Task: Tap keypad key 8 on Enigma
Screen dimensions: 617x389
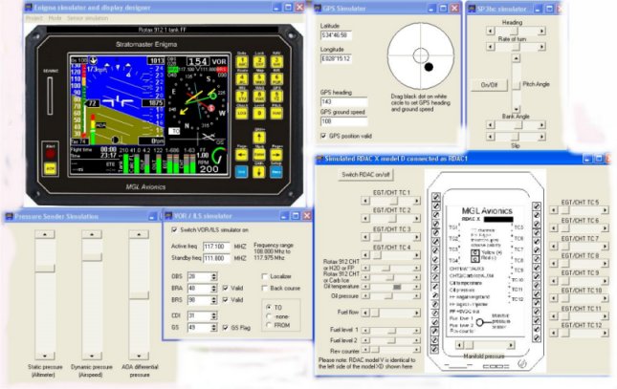Action: 259,96
